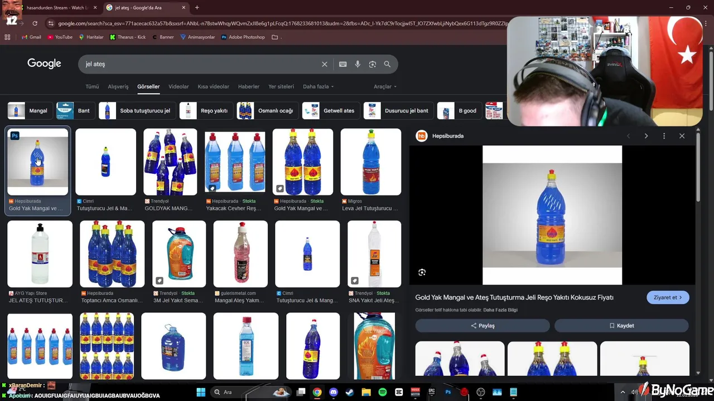The image size is (714, 401).
Task: Go to next image in preview panel
Action: pyautogui.click(x=646, y=136)
